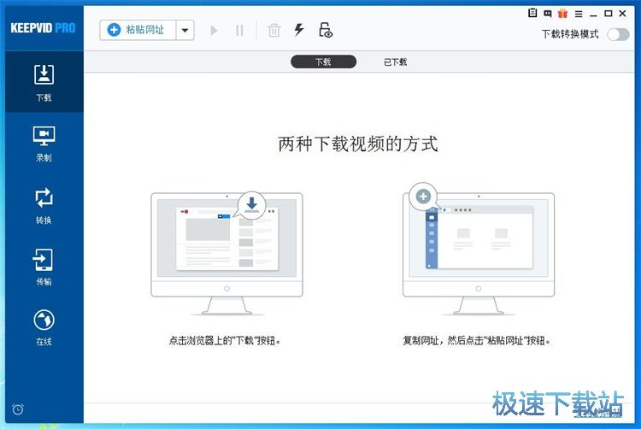The image size is (641, 429).
Task: Switch to the 已下载 tab
Action: pyautogui.click(x=395, y=62)
